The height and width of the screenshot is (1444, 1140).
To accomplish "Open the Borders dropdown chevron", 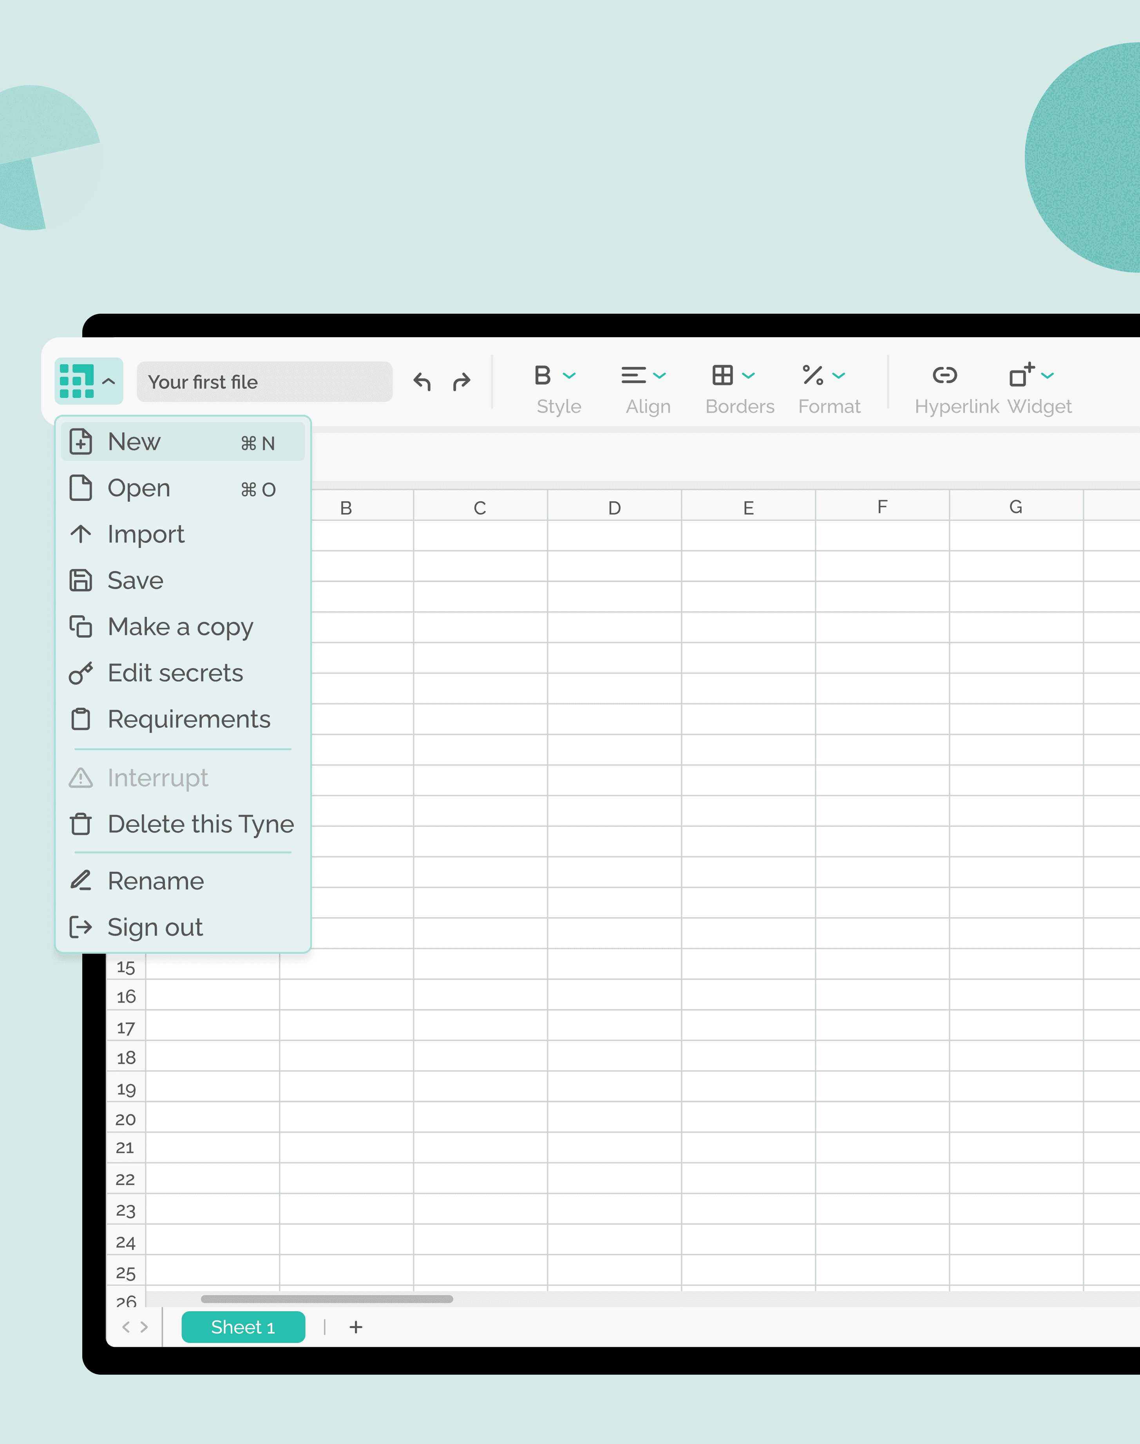I will click(x=749, y=376).
